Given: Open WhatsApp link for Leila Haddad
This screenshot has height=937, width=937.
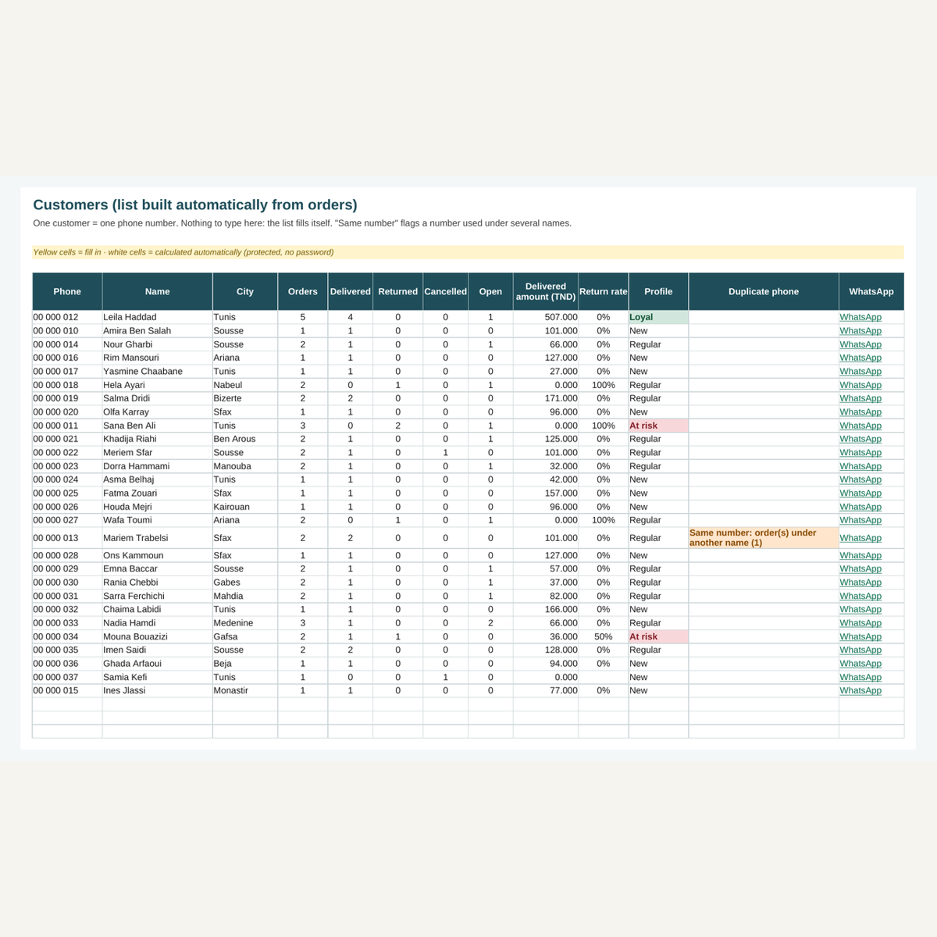Looking at the screenshot, I should tap(860, 317).
